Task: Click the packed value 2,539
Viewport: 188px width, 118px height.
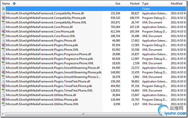Action: 136,63
